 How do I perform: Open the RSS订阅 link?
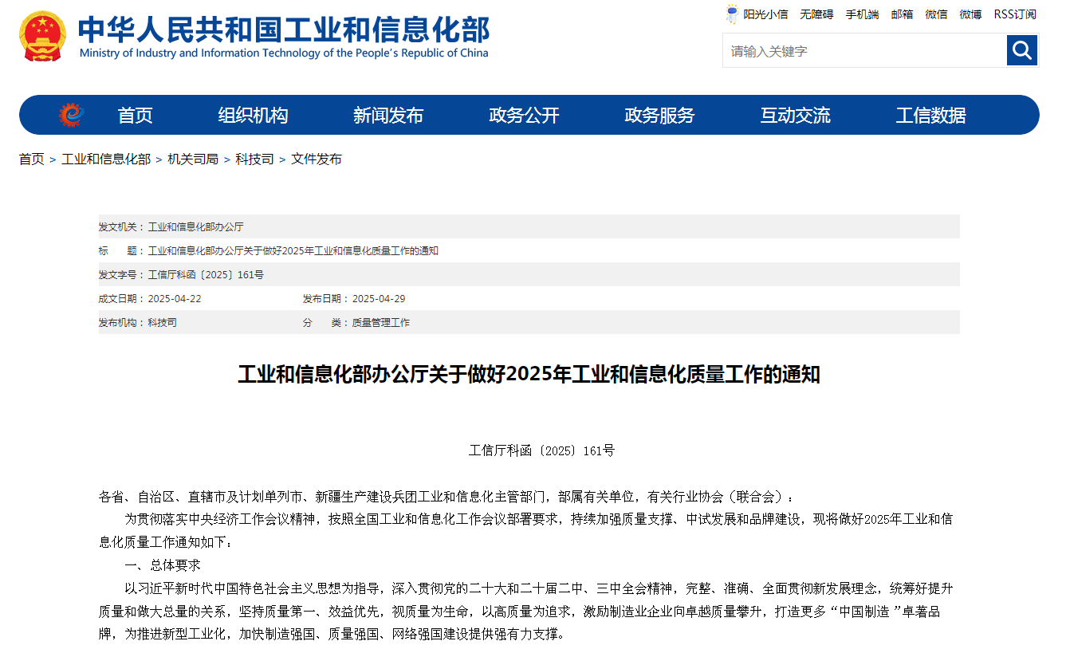click(x=1015, y=14)
